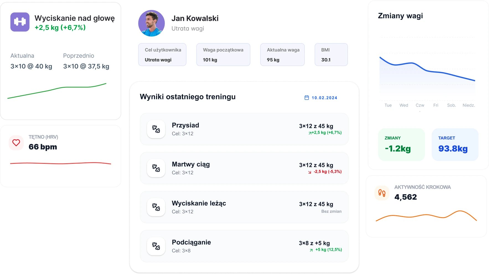
Task: Click the dumbbell icon in the Przysiad row
Action: [x=156, y=129]
